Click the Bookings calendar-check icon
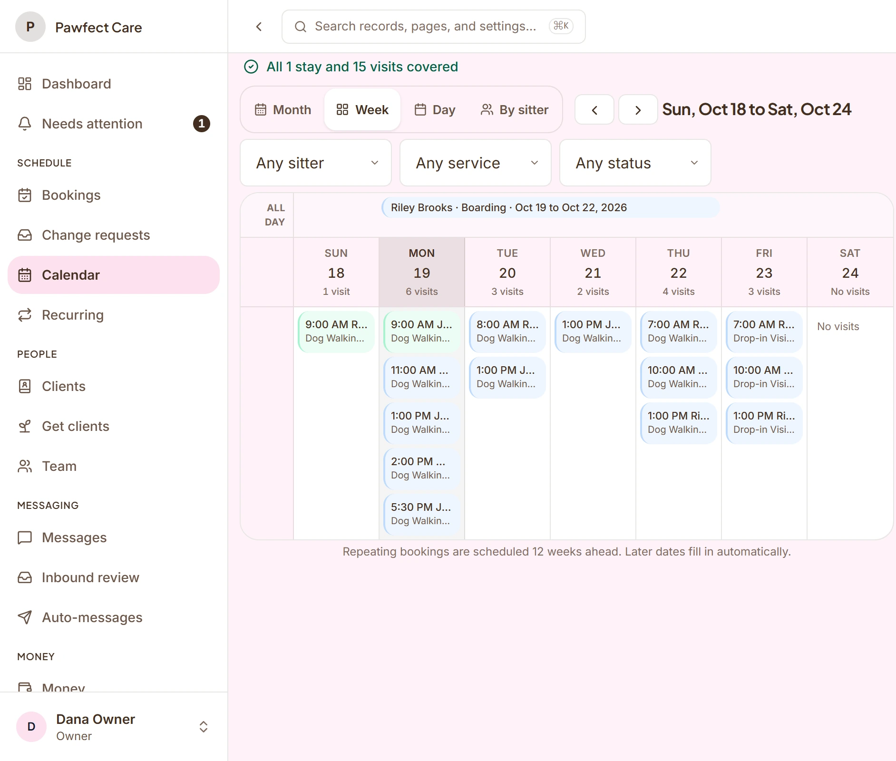Viewport: 896px width, 761px height. (x=25, y=195)
